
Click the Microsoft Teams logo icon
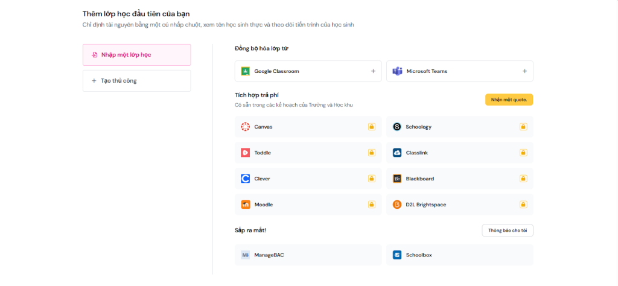[397, 71]
